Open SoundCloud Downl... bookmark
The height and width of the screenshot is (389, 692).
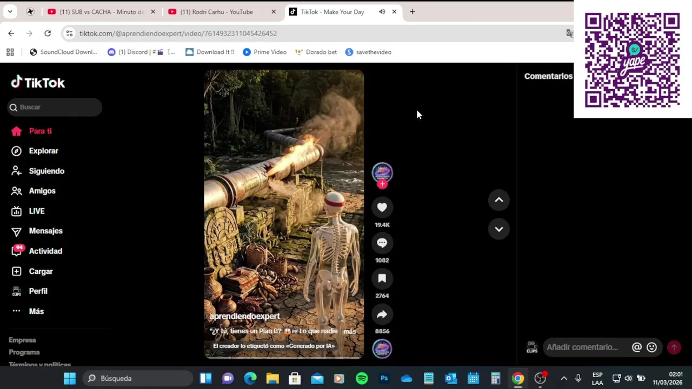click(63, 52)
